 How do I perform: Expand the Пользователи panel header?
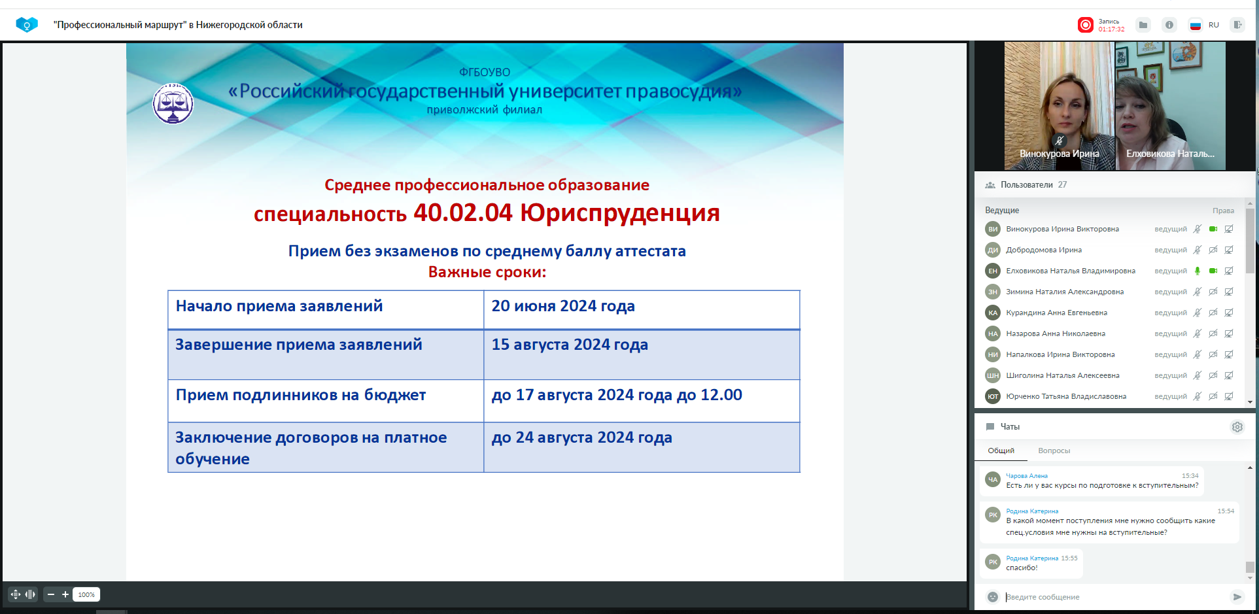tap(1026, 185)
